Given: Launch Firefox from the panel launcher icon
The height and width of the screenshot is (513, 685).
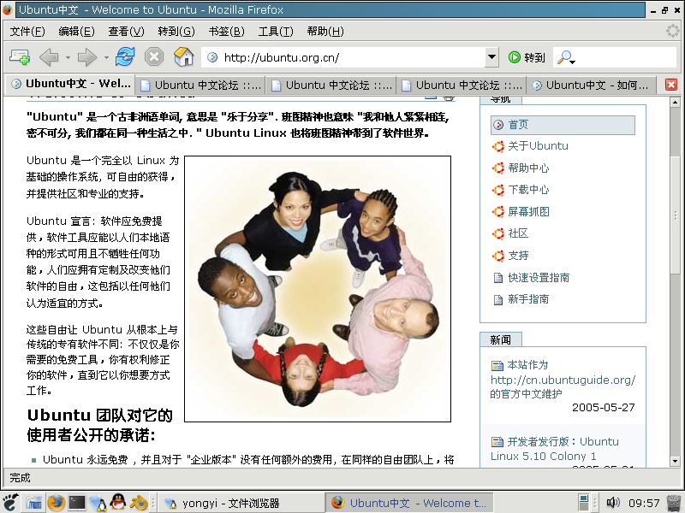Looking at the screenshot, I should click(x=56, y=503).
